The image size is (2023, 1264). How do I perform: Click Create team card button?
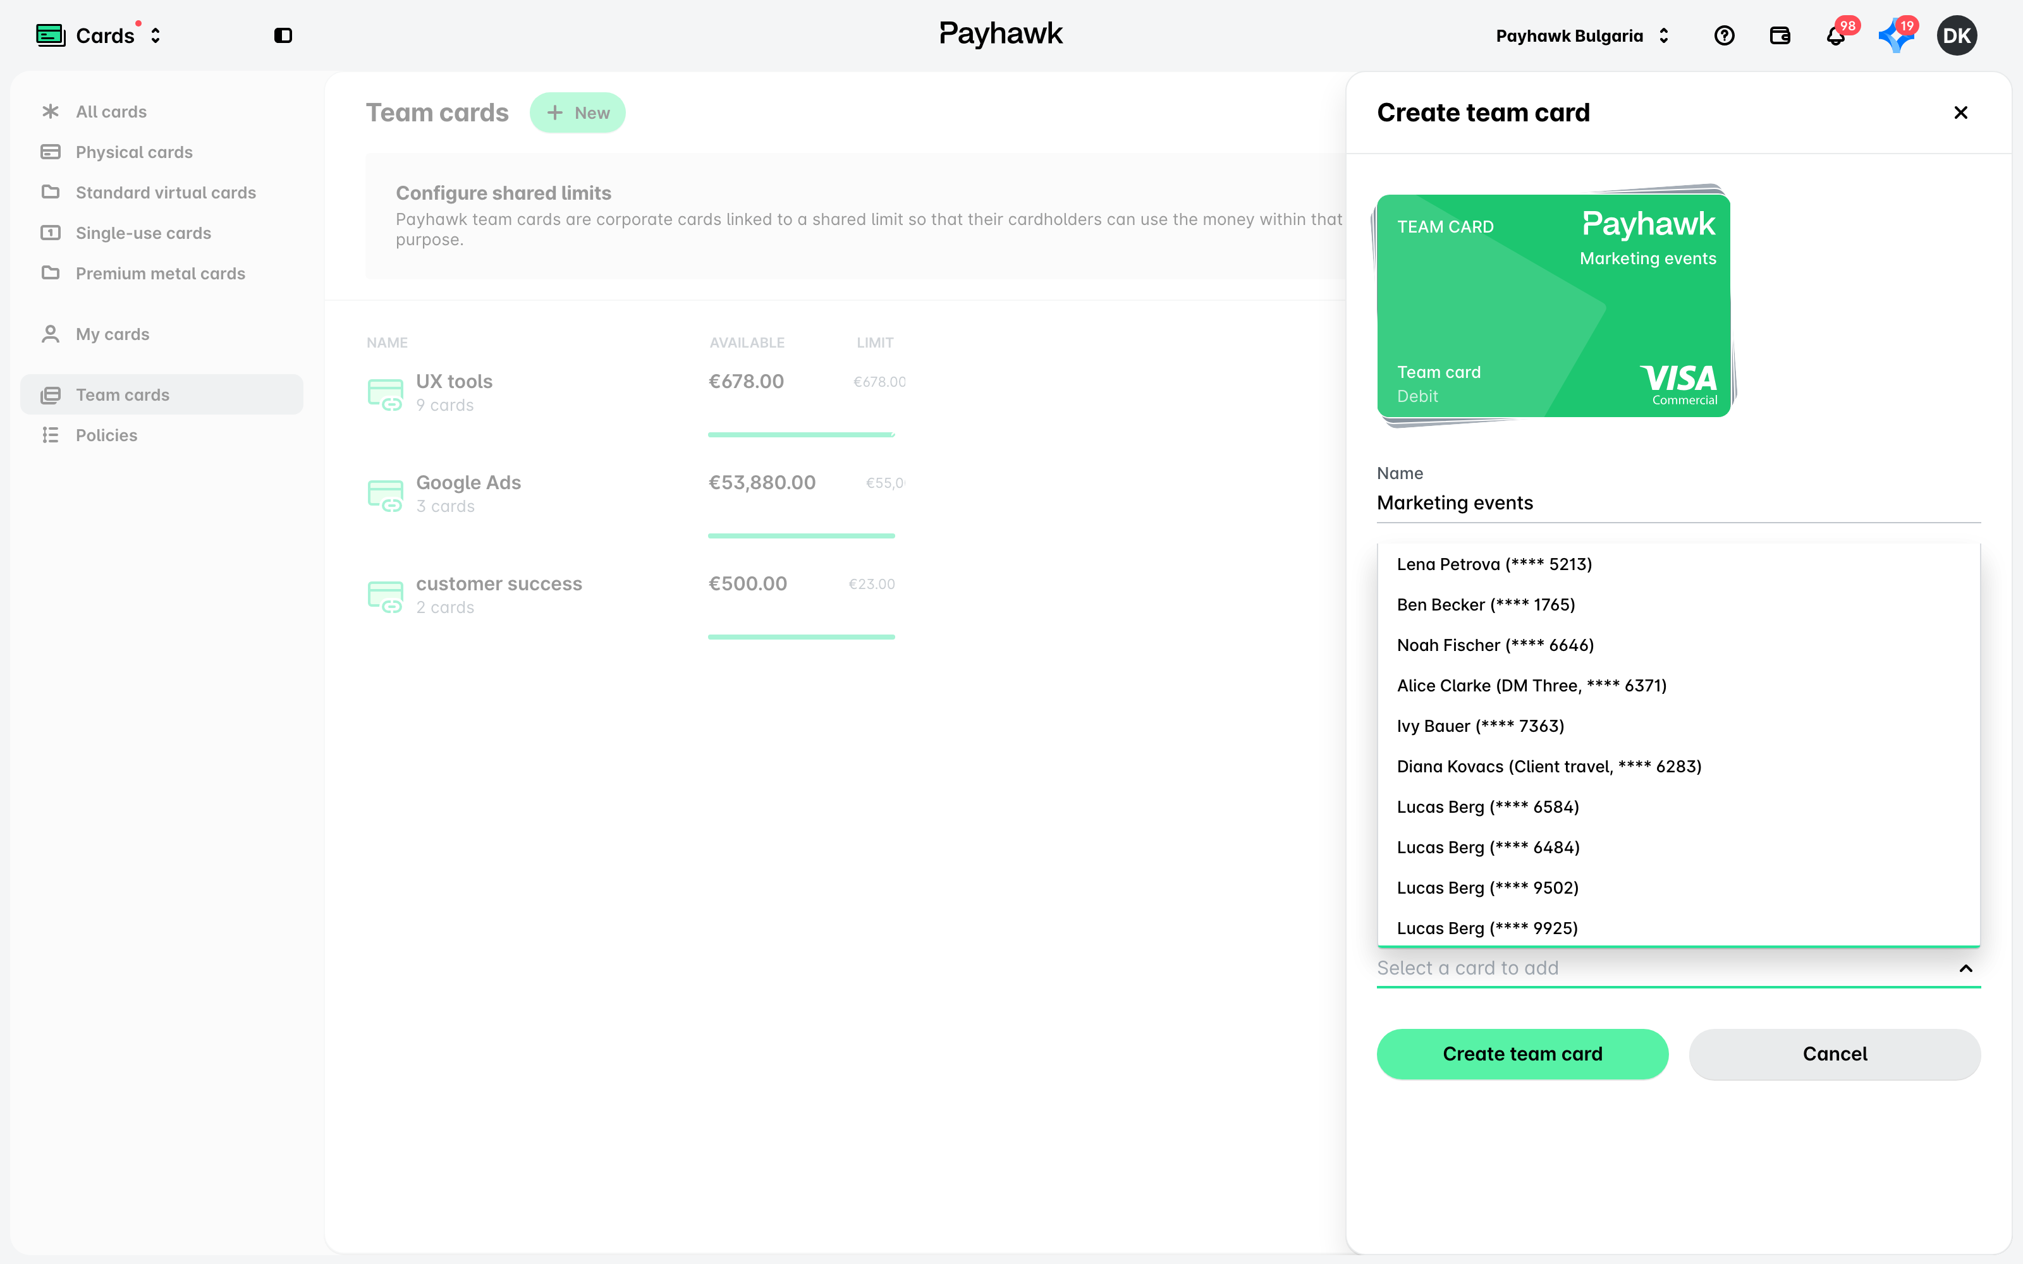pos(1522,1054)
